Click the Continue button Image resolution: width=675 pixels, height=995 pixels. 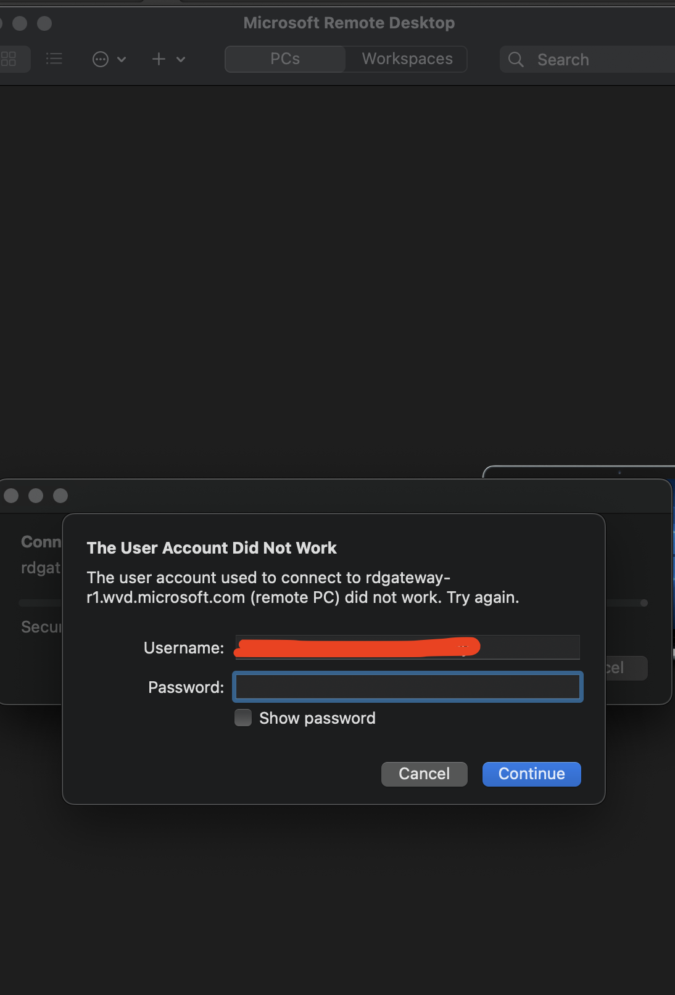[532, 774]
